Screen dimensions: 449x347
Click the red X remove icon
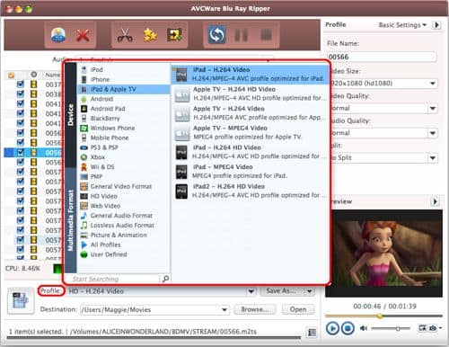pyautogui.click(x=83, y=35)
